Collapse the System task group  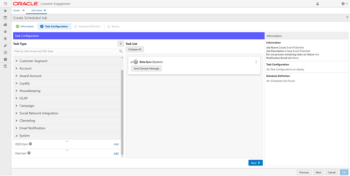pyautogui.click(x=16, y=136)
